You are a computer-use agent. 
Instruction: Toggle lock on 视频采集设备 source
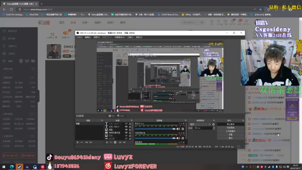click(x=130, y=133)
